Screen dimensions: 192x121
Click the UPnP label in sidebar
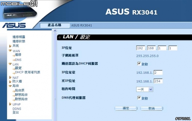pos(16,105)
